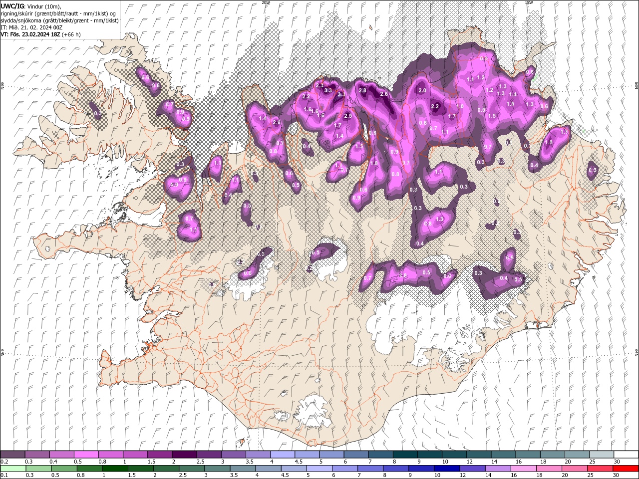
Task: Select the 25 red swatch in the rain legend
Action: coord(600,469)
